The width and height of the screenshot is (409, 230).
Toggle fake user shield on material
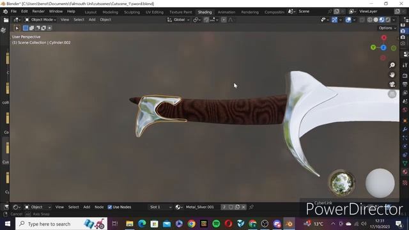231,207
